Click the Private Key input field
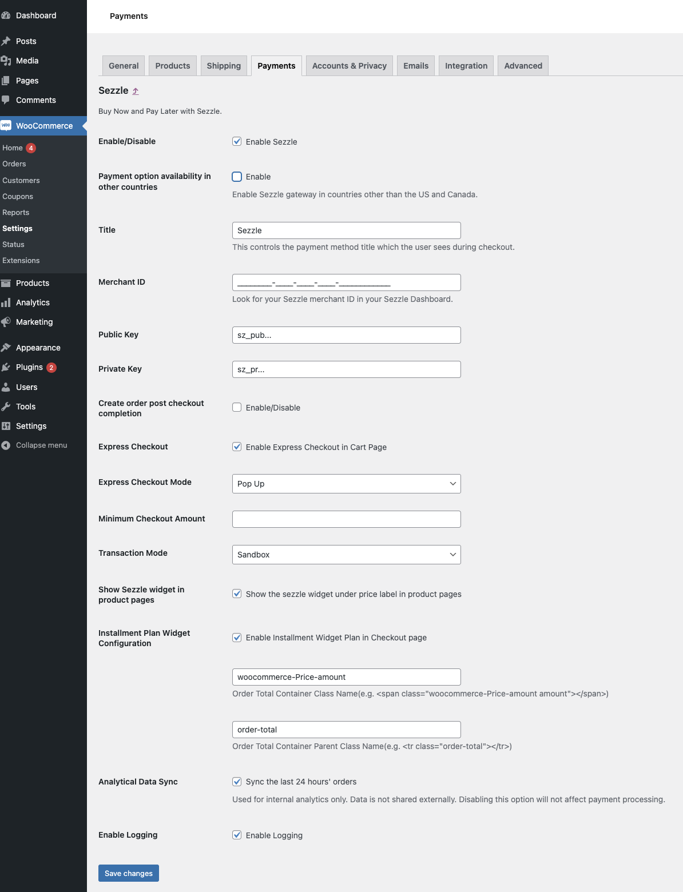683x892 pixels. coord(347,369)
